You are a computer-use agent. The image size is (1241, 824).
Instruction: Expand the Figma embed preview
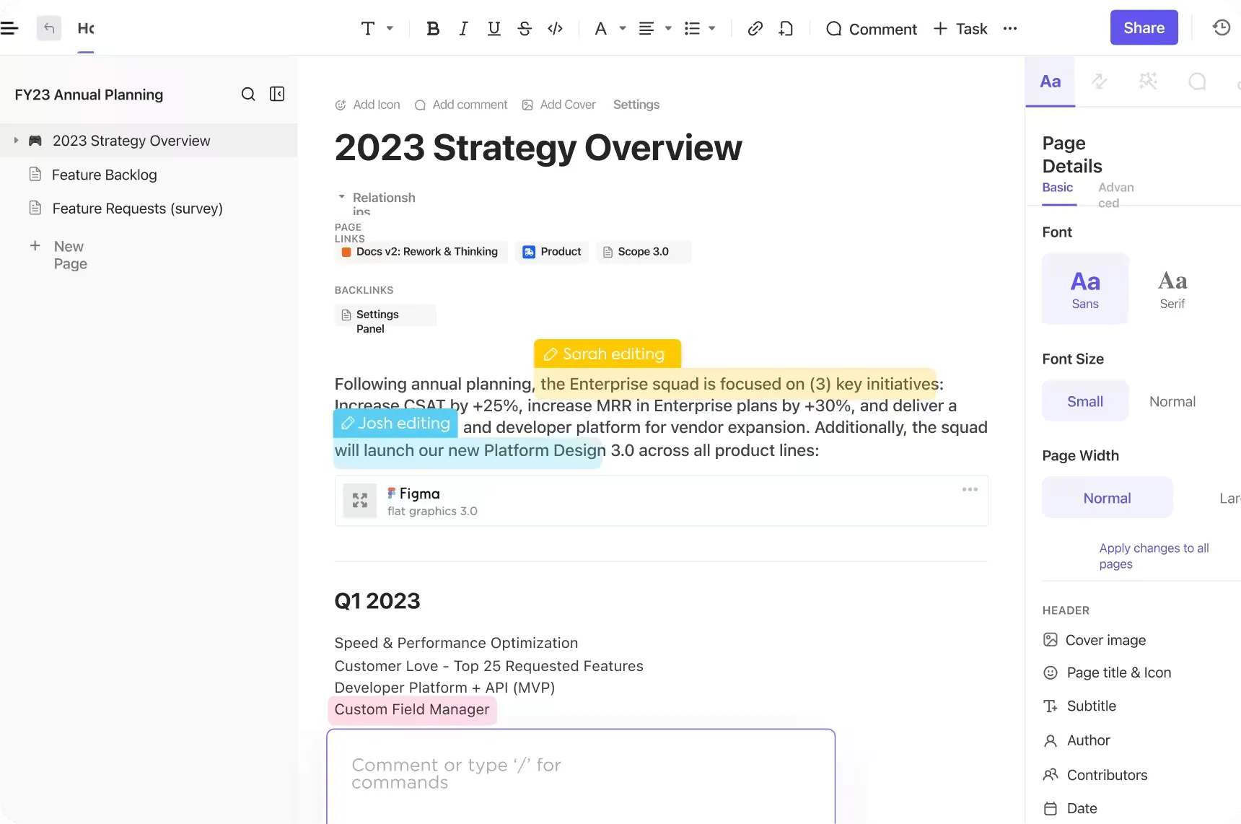360,501
